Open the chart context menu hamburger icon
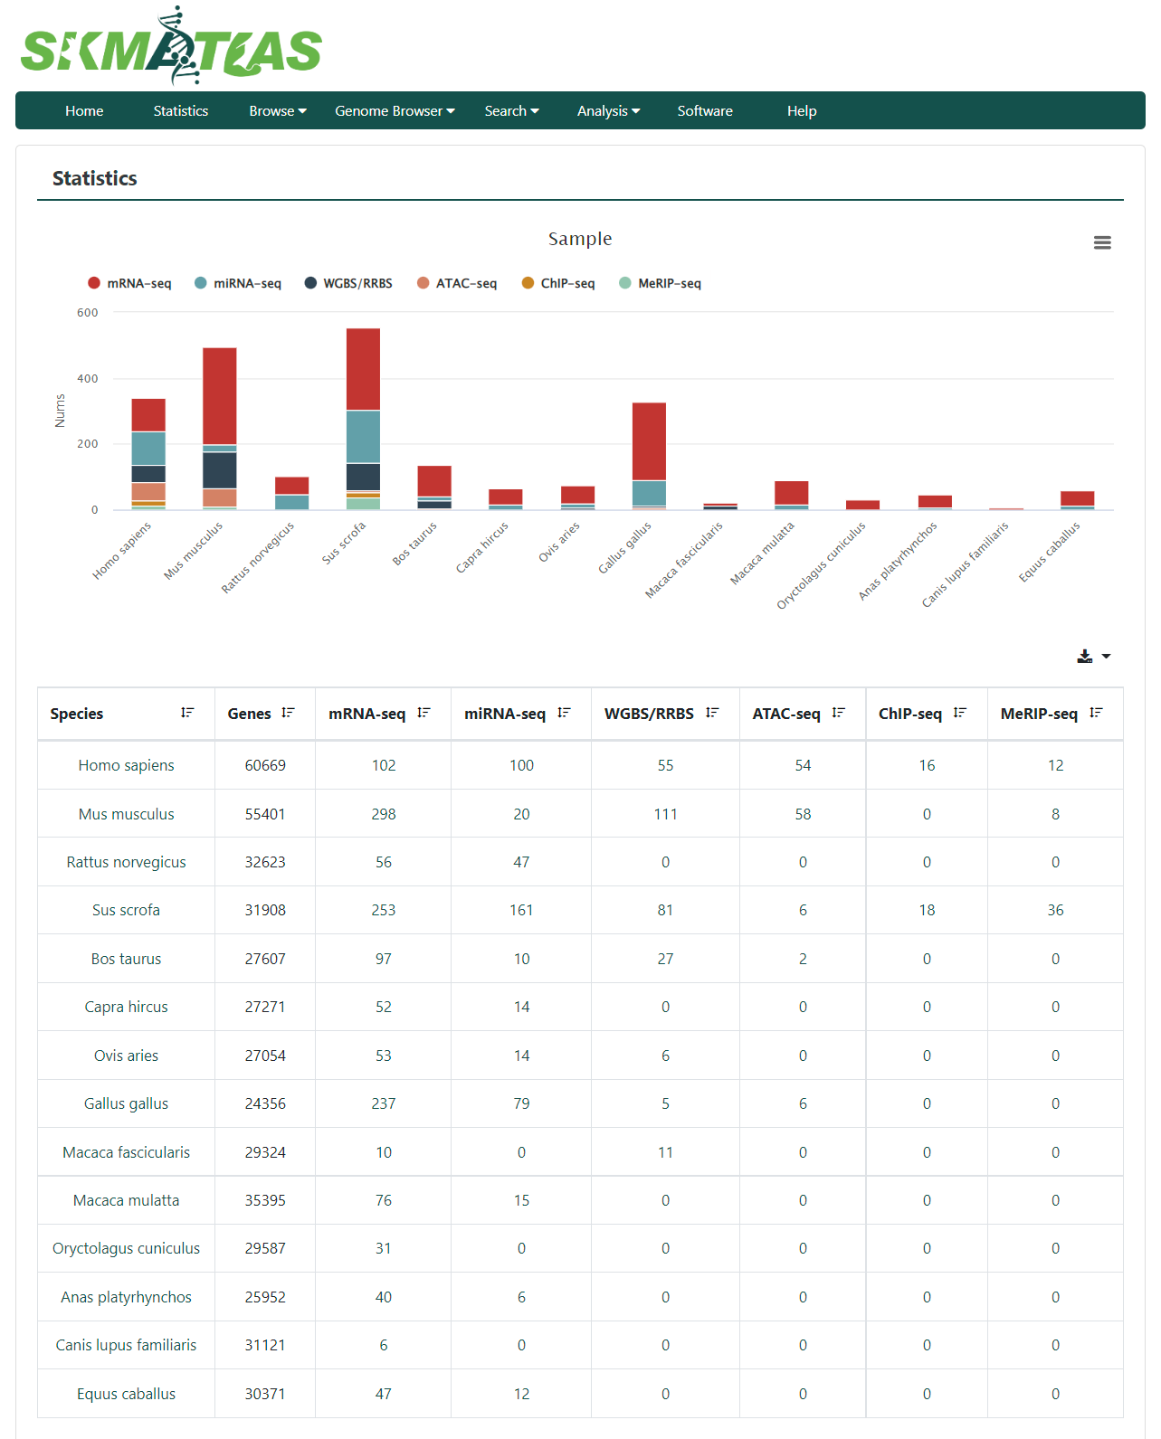The width and height of the screenshot is (1161, 1439). tap(1102, 242)
